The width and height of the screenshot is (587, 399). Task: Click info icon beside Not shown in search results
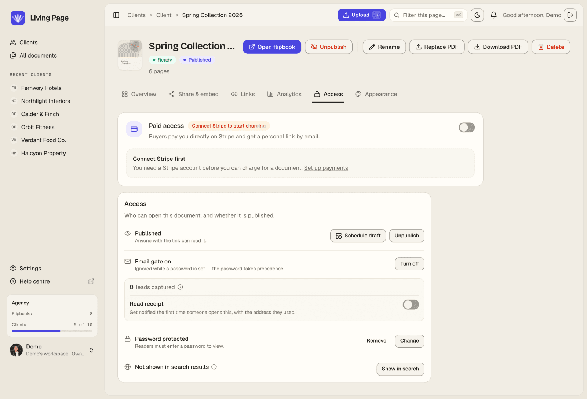214,367
